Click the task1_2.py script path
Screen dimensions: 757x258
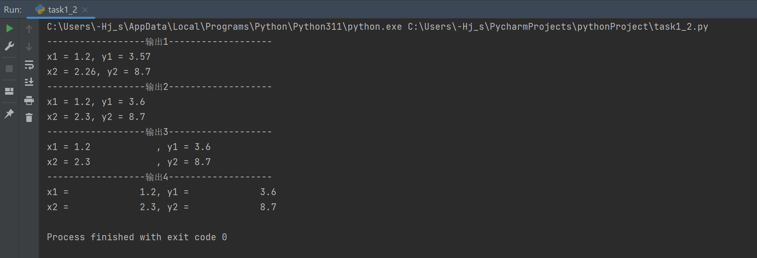pyautogui.click(x=558, y=27)
